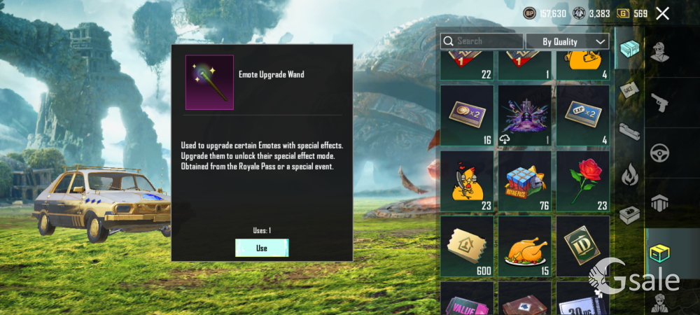
Task: Expand the By Quality sort dropdown
Action: [x=568, y=41]
